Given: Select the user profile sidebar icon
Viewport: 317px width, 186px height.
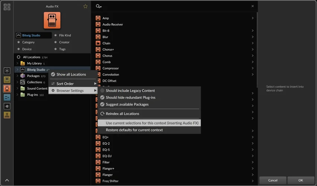Looking at the screenshot, I should click(7, 115).
